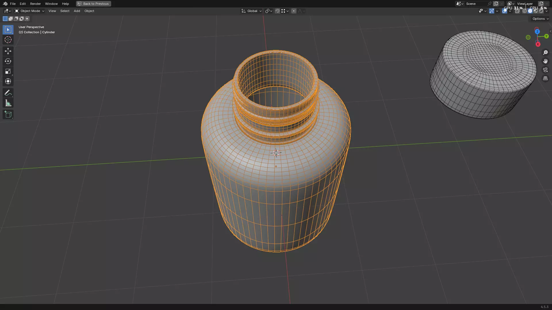The image size is (552, 310).
Task: Open the shading options dropdown arrow
Action: coord(547,11)
